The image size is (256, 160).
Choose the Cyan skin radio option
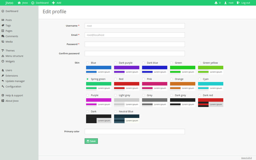pos(200,79)
